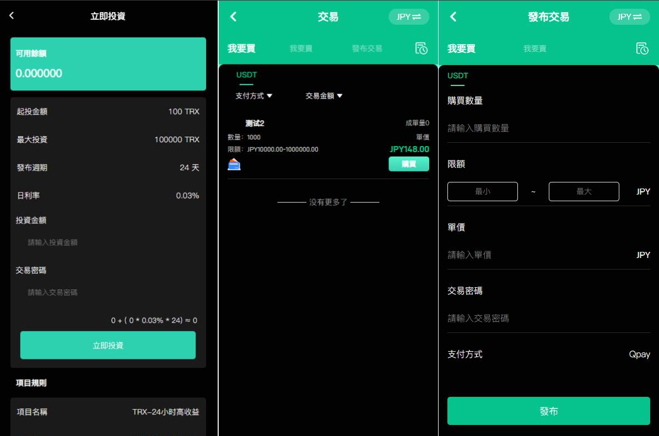Open order history icon on 發布交易 screen
This screenshot has height=436, width=659.
pos(642,49)
